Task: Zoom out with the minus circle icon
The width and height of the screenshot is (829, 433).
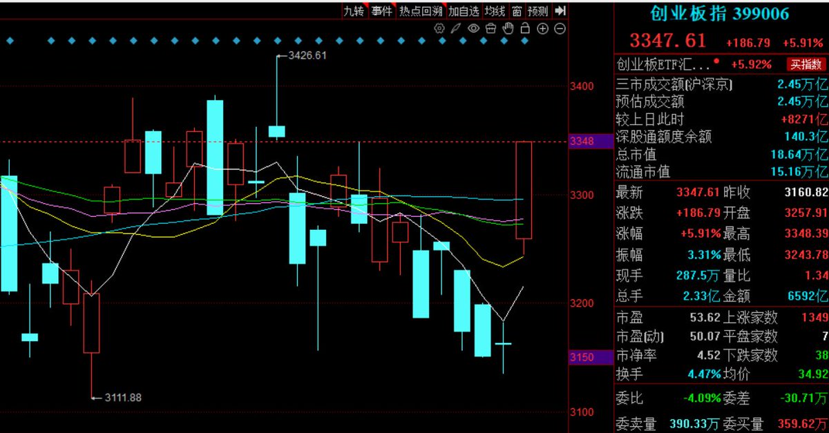Action: (560, 28)
